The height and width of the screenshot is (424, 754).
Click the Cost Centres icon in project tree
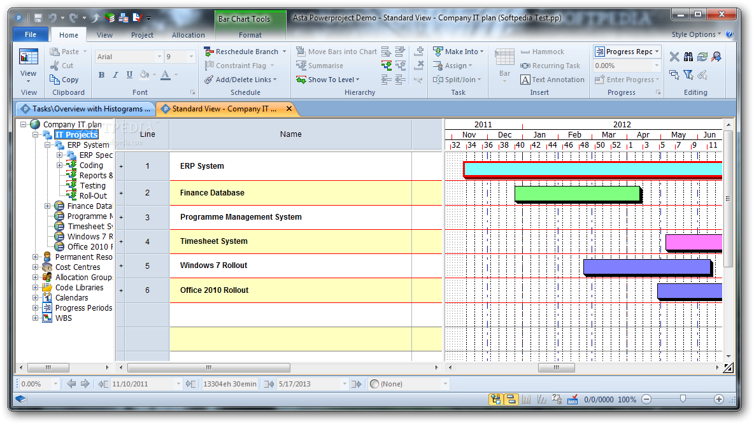tap(47, 267)
